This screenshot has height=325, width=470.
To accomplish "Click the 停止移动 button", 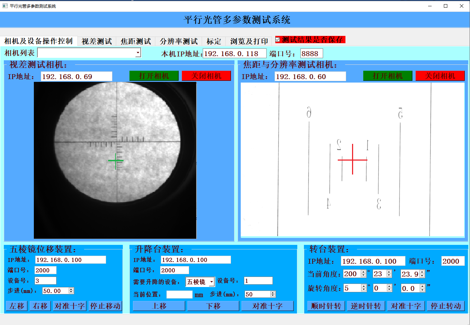I will pos(105,306).
